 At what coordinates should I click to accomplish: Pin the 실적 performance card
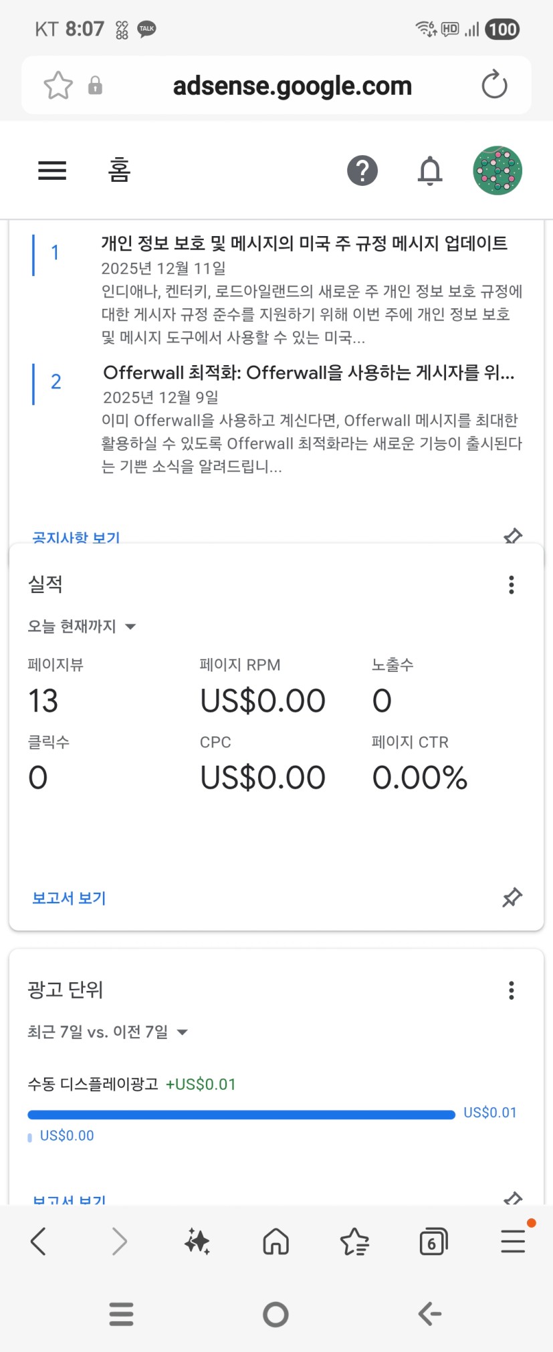tap(512, 897)
